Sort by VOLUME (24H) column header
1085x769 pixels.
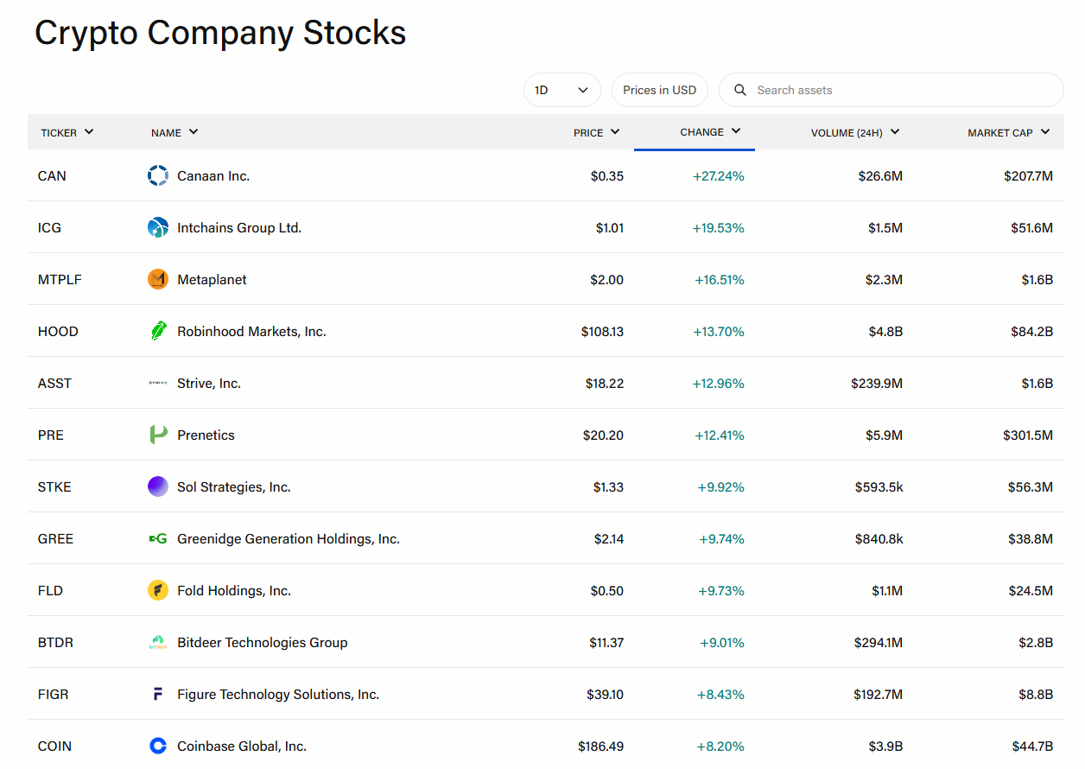click(855, 132)
